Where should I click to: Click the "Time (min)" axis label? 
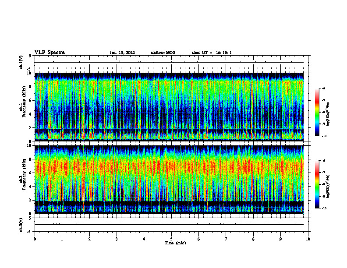click(175, 243)
